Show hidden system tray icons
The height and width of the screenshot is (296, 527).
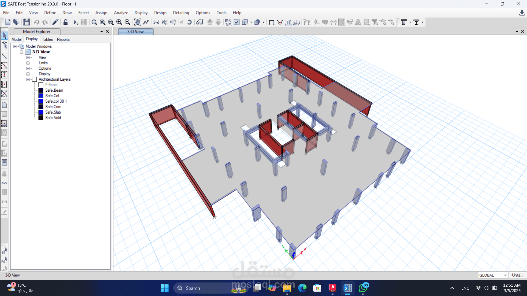tap(452, 288)
